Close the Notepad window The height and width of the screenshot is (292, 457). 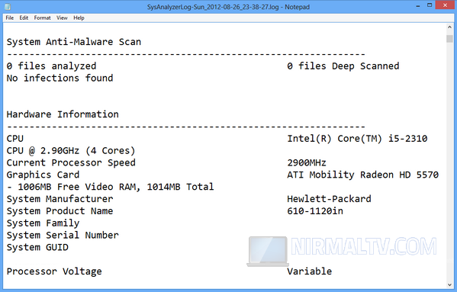click(445, 5)
